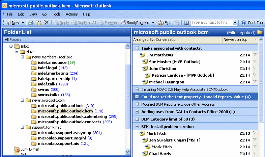
Task: Click the Help question mark icon
Action: pos(243,23)
